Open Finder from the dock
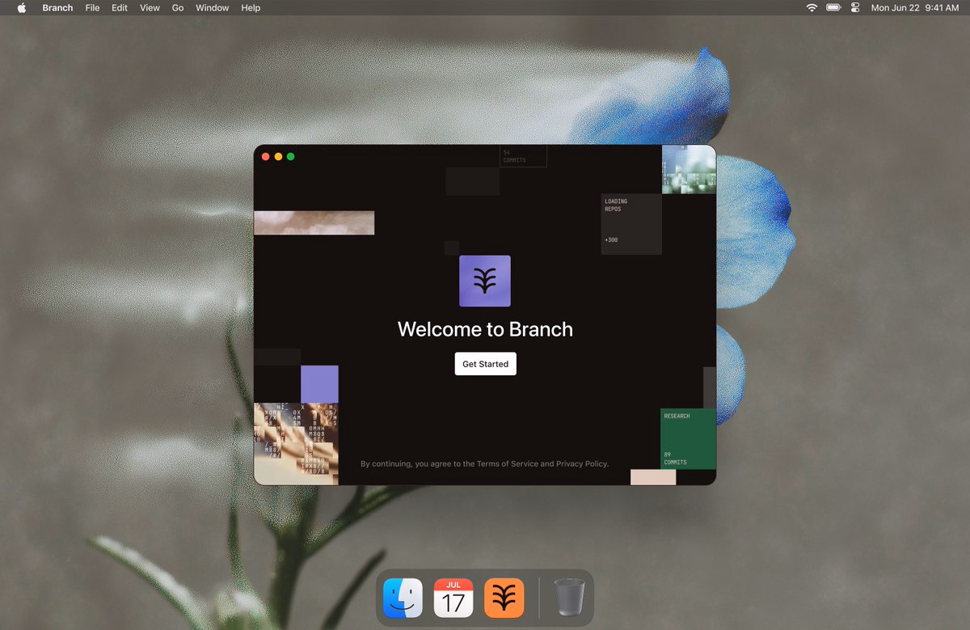The height and width of the screenshot is (630, 970). [x=403, y=598]
